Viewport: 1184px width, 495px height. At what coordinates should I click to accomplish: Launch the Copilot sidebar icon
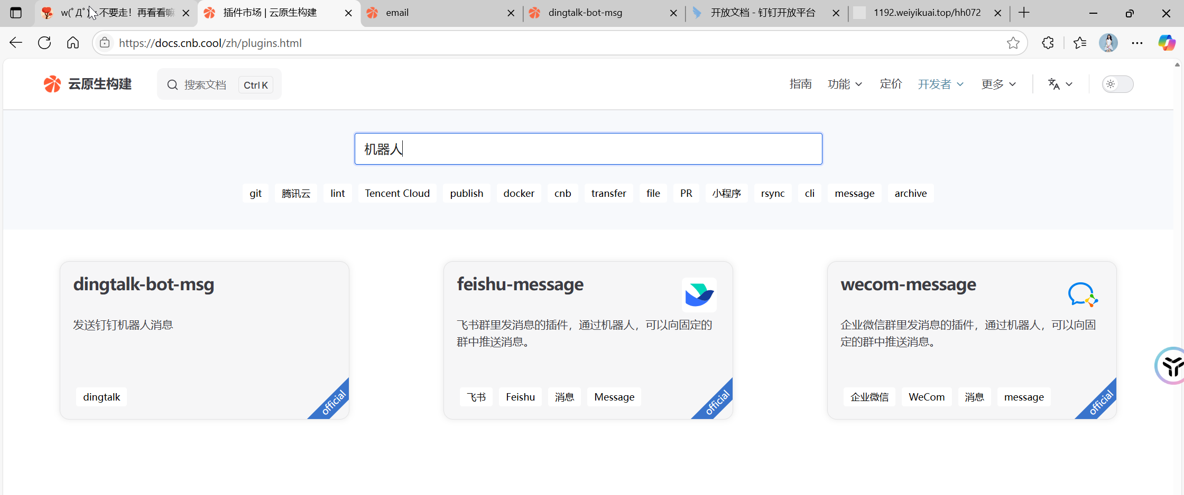point(1167,43)
